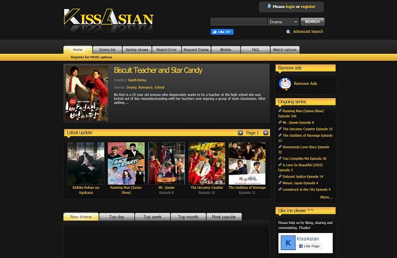The height and width of the screenshot is (258, 397).
Task: Click Biscuit Teacher and Star Candy poster
Action: click(87, 93)
